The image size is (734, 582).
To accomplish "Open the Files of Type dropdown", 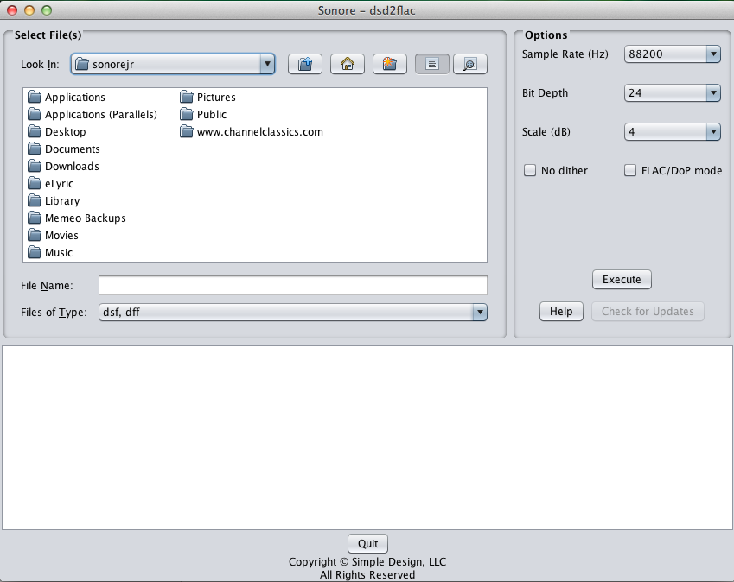I will point(293,312).
